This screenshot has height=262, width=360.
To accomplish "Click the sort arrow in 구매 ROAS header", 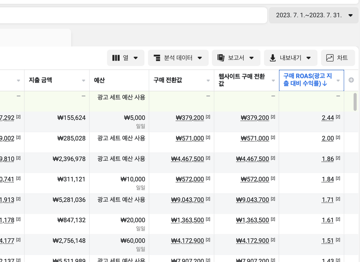I will [324, 84].
